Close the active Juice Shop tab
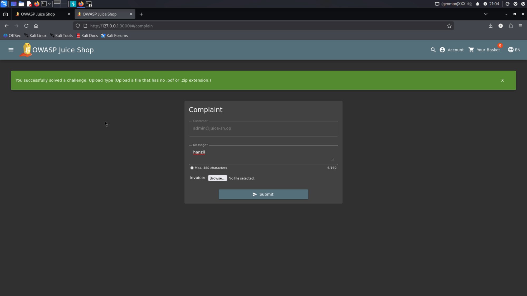 131,14
